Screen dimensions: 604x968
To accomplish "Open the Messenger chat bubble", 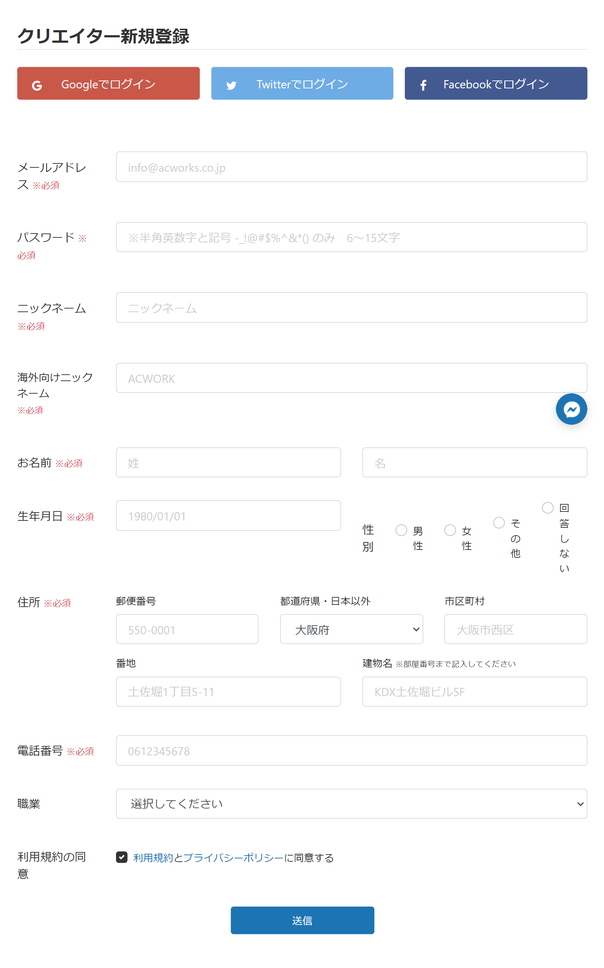I will [571, 409].
